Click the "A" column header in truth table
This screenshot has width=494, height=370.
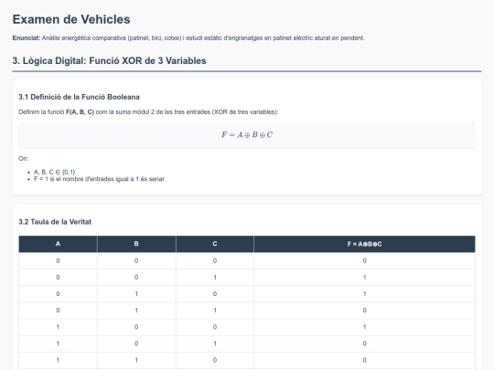click(x=58, y=244)
